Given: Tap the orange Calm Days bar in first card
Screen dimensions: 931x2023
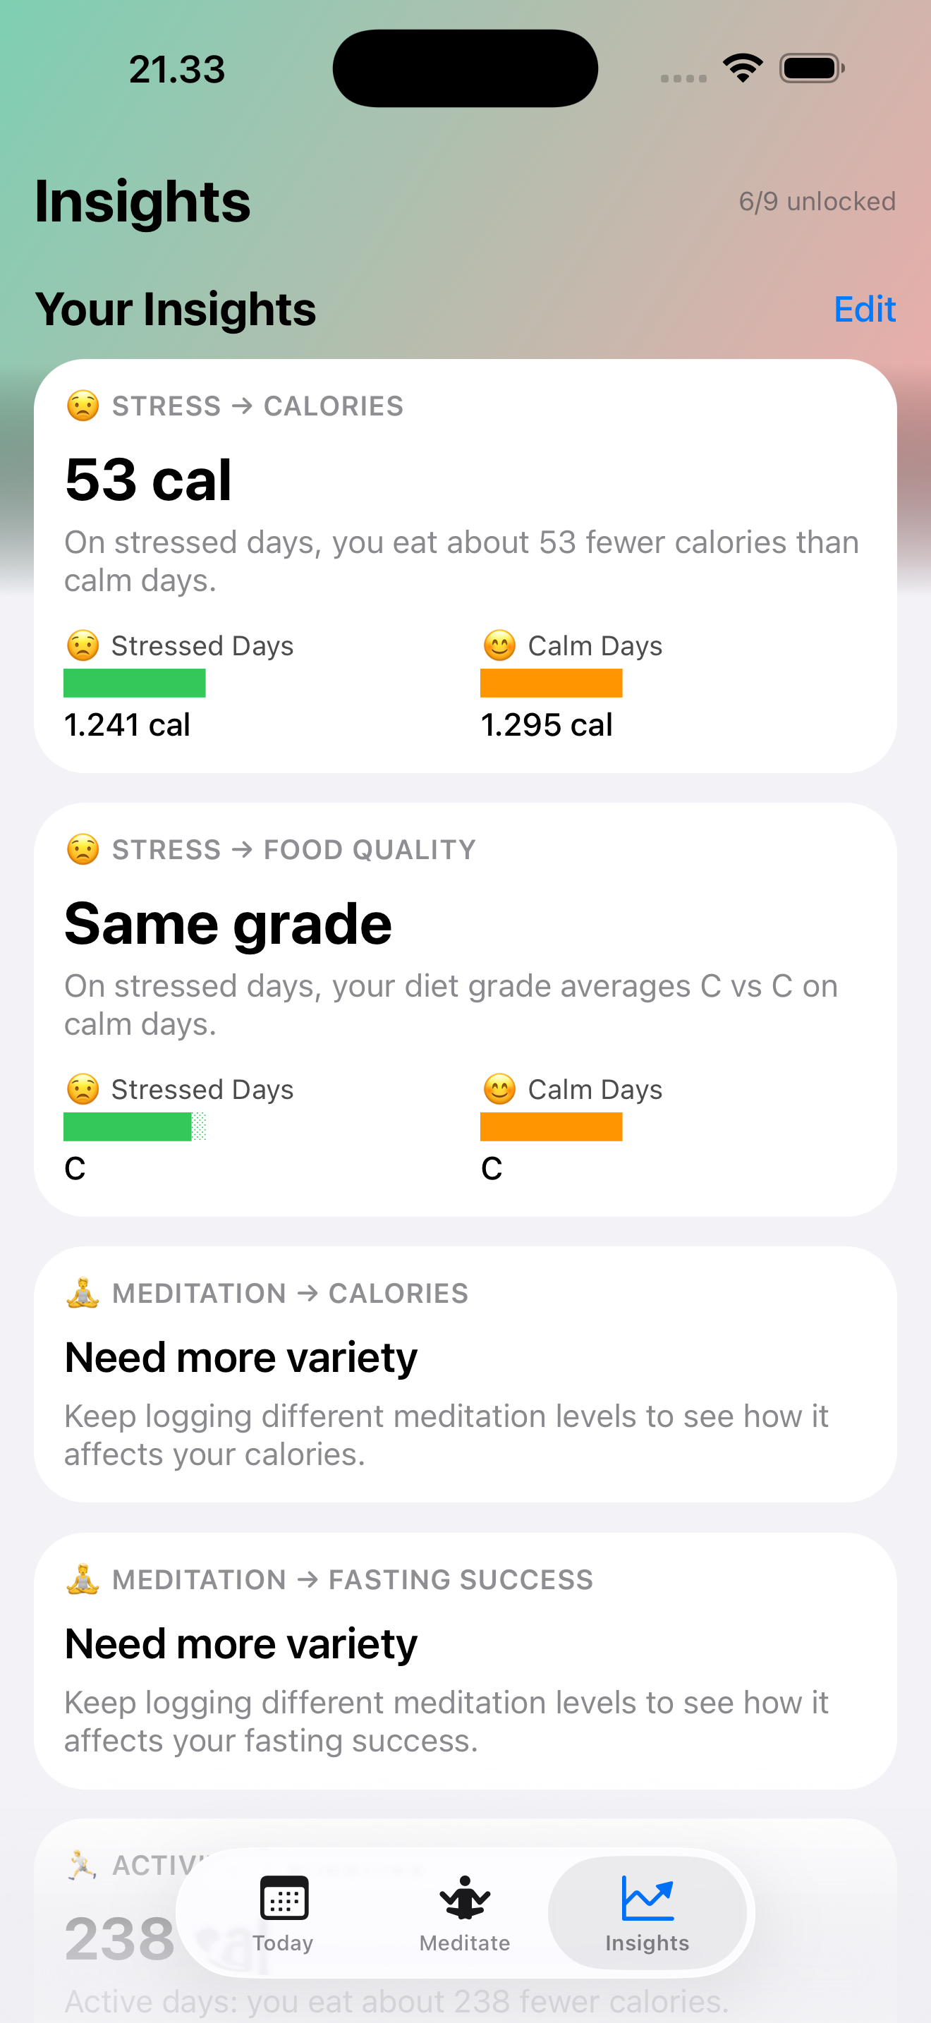Looking at the screenshot, I should click(550, 684).
